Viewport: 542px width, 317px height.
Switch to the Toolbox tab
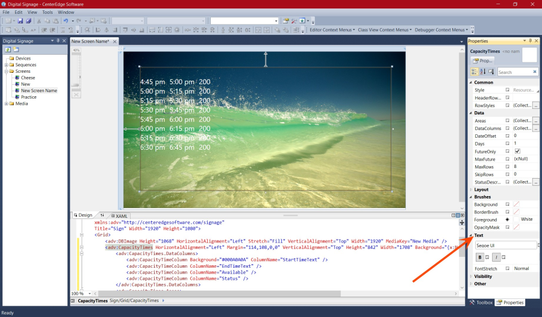(x=481, y=303)
